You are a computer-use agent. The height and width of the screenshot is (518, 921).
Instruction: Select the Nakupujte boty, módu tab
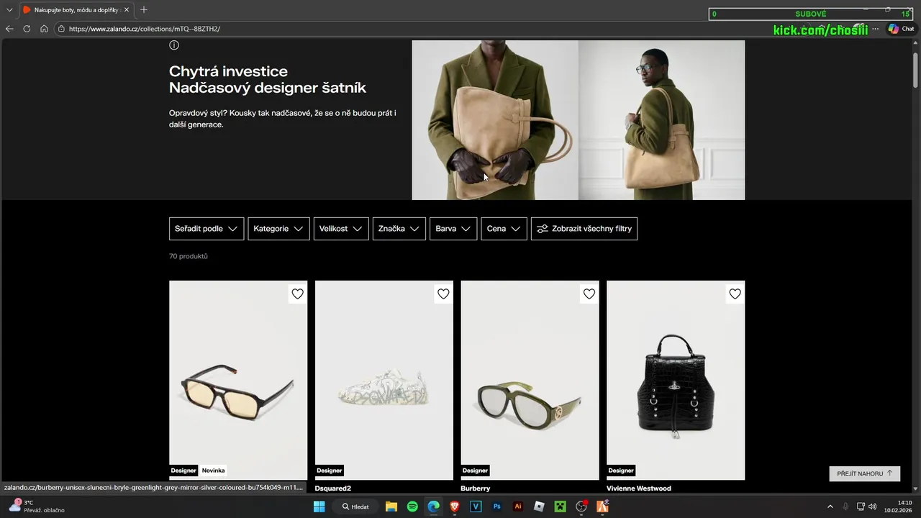[75, 10]
